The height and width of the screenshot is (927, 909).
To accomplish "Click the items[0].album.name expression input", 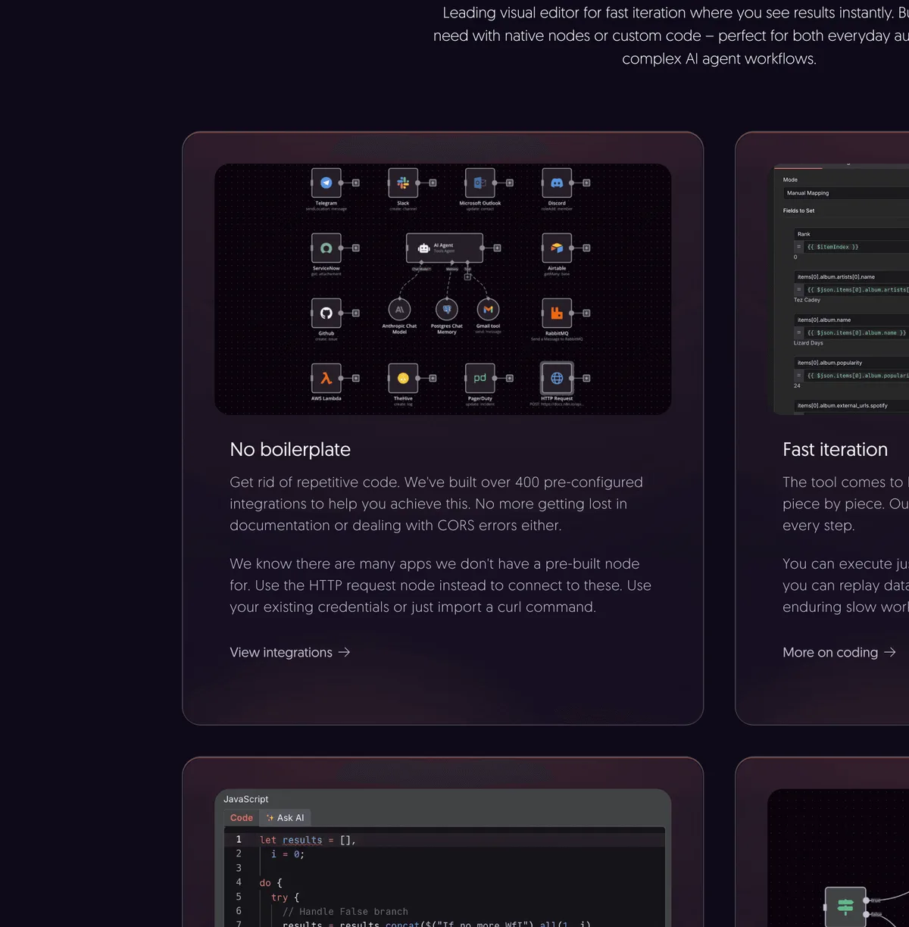I will (x=851, y=332).
